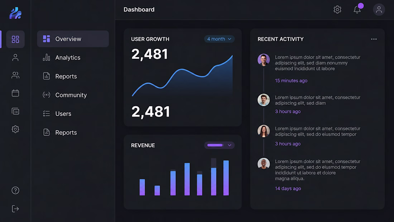The width and height of the screenshot is (394, 222).
Task: Select Overview in the navigation menu
Action: point(73,39)
